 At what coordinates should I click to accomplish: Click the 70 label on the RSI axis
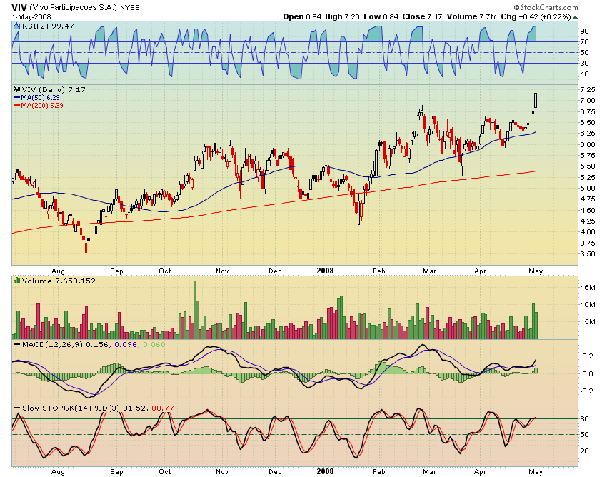coord(584,42)
